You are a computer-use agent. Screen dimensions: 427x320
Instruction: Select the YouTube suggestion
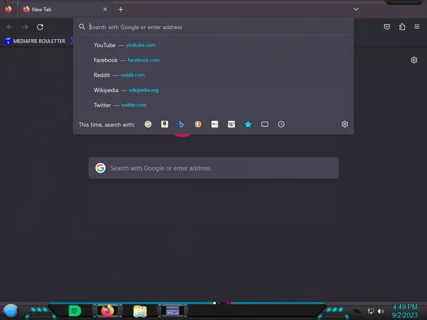213,45
